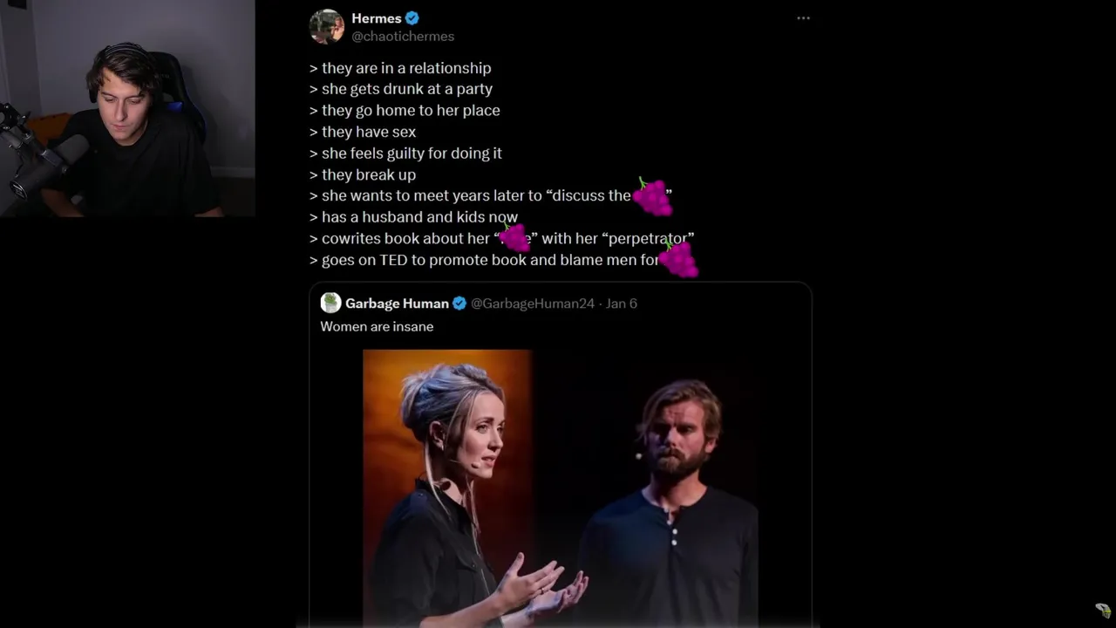
Task: Click the grape emoji after "discuss the"
Action: pyautogui.click(x=652, y=197)
